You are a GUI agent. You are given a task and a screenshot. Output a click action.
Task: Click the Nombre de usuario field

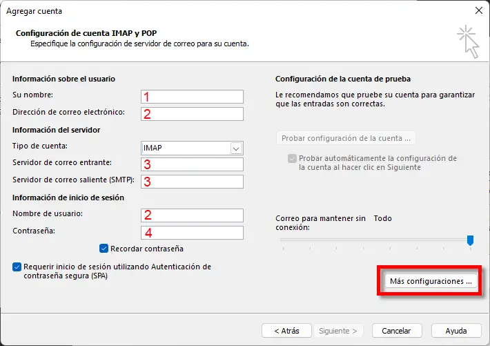click(192, 215)
